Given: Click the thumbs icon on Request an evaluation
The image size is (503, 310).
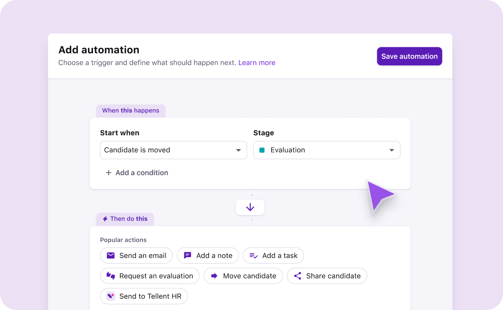Looking at the screenshot, I should coord(111,276).
